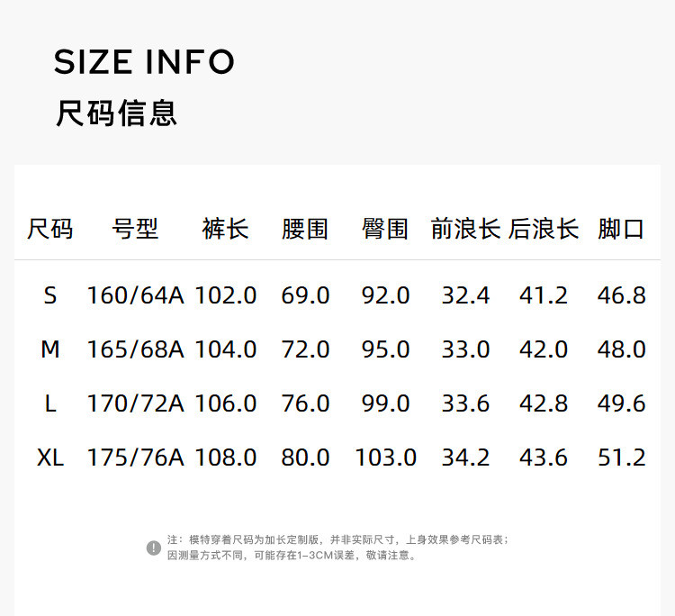Select the 脚口 column header
Image resolution: width=675 pixels, height=616 pixels.
coord(621,229)
